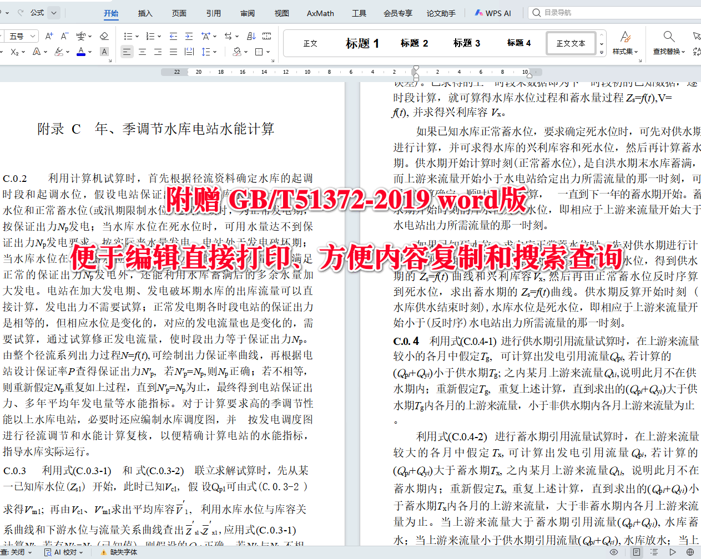Insert bulleted list
This screenshot has width=701, height=559.
point(128,36)
